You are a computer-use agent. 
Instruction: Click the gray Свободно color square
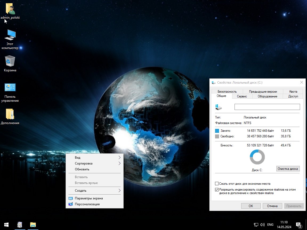coord(217,137)
